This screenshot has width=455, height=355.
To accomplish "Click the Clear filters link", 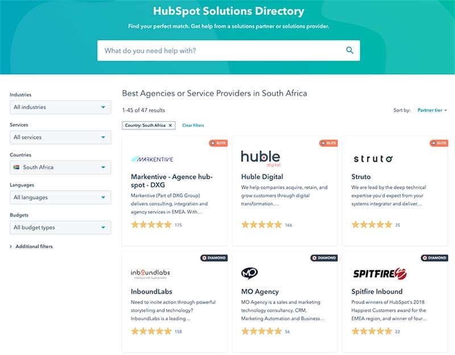I will (193, 126).
